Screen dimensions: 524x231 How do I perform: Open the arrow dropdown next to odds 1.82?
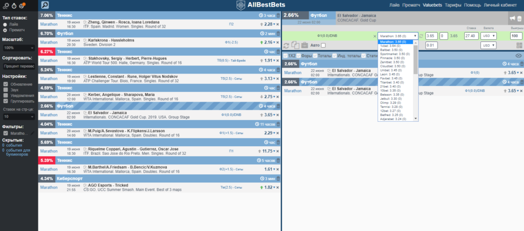coord(274,188)
